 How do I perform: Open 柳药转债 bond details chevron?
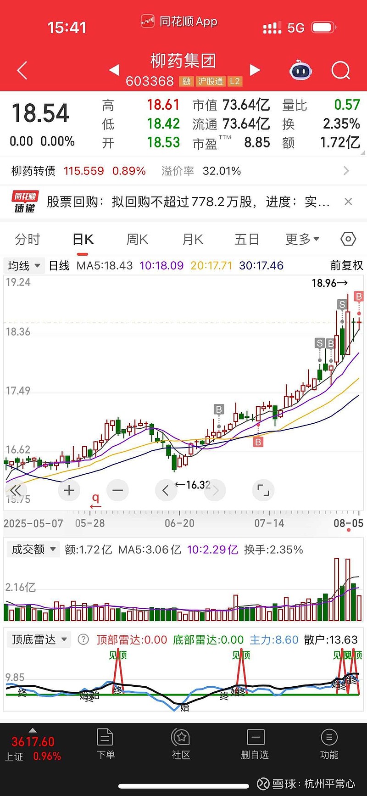pos(346,171)
